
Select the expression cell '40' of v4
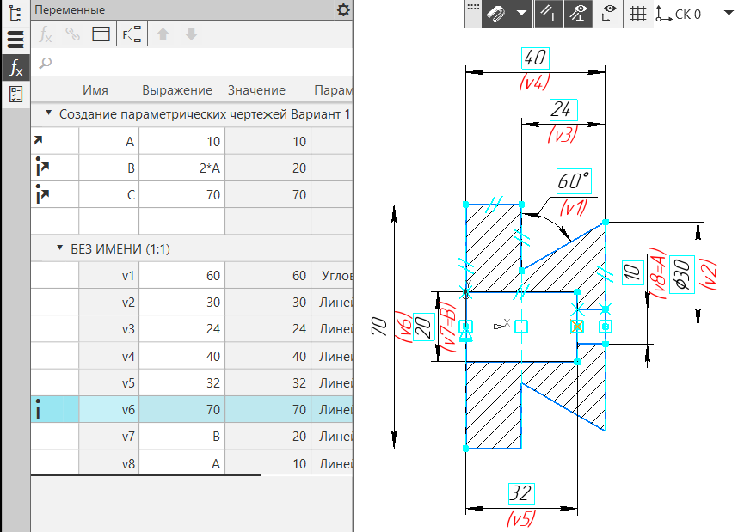181,357
